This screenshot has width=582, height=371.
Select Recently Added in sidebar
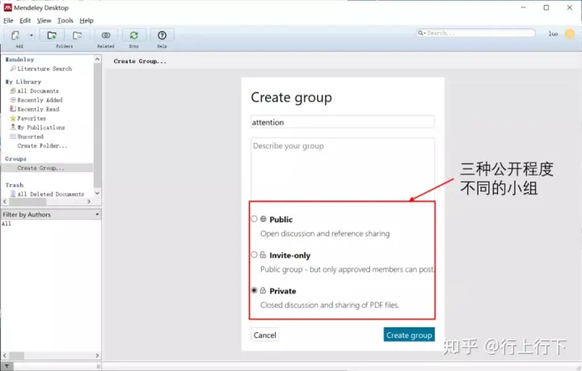click(x=40, y=100)
